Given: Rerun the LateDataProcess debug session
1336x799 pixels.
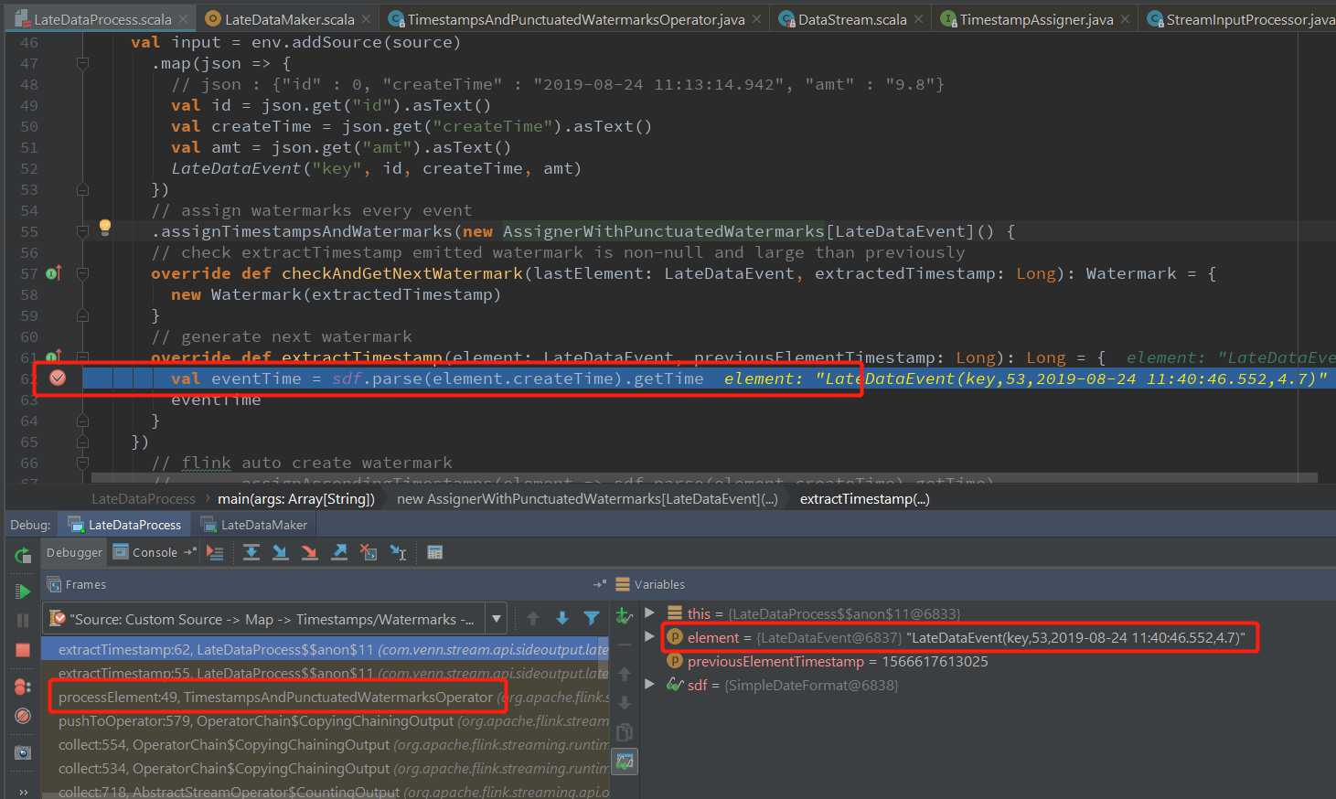Looking at the screenshot, I should point(23,555).
